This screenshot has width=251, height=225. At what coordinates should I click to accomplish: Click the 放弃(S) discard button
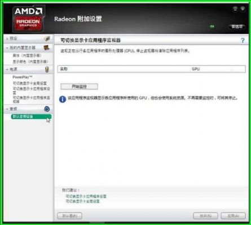[x=205, y=216]
